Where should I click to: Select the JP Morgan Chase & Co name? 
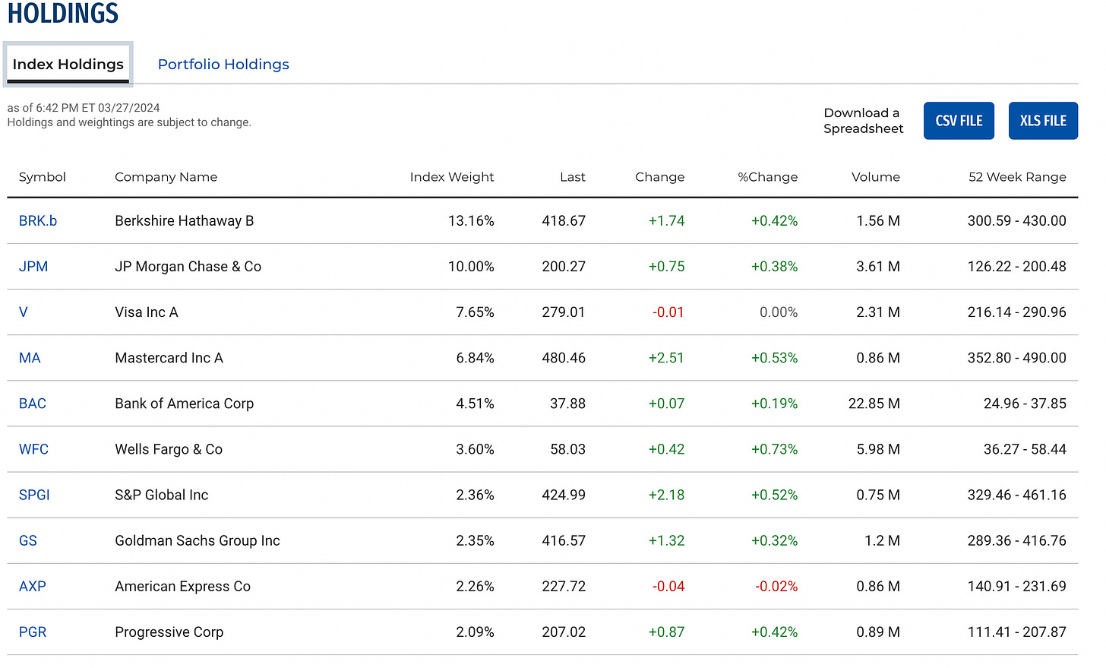pyautogui.click(x=188, y=267)
